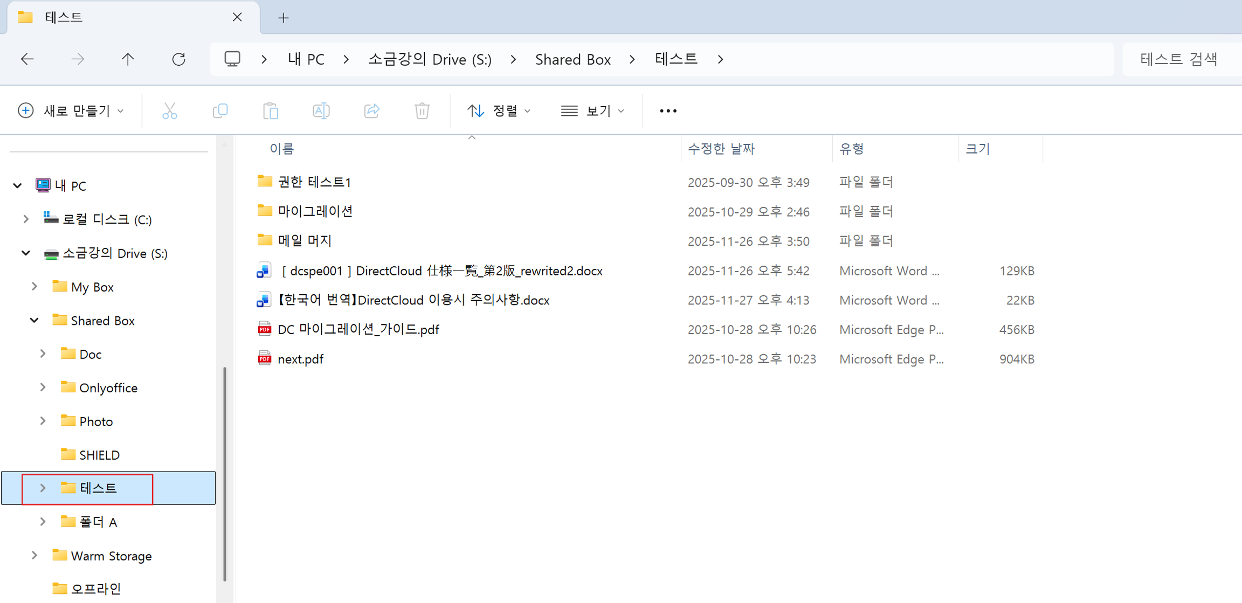Click the Copy icon in toolbar
1242x603 pixels.
(220, 111)
